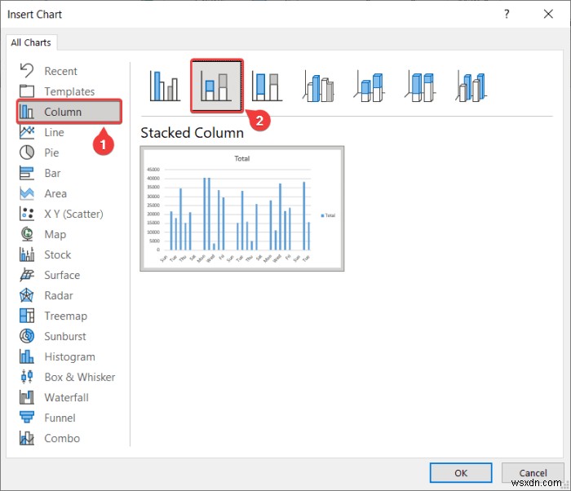Dismiss dialog with the Cancel button
The height and width of the screenshot is (491, 571).
click(x=533, y=473)
